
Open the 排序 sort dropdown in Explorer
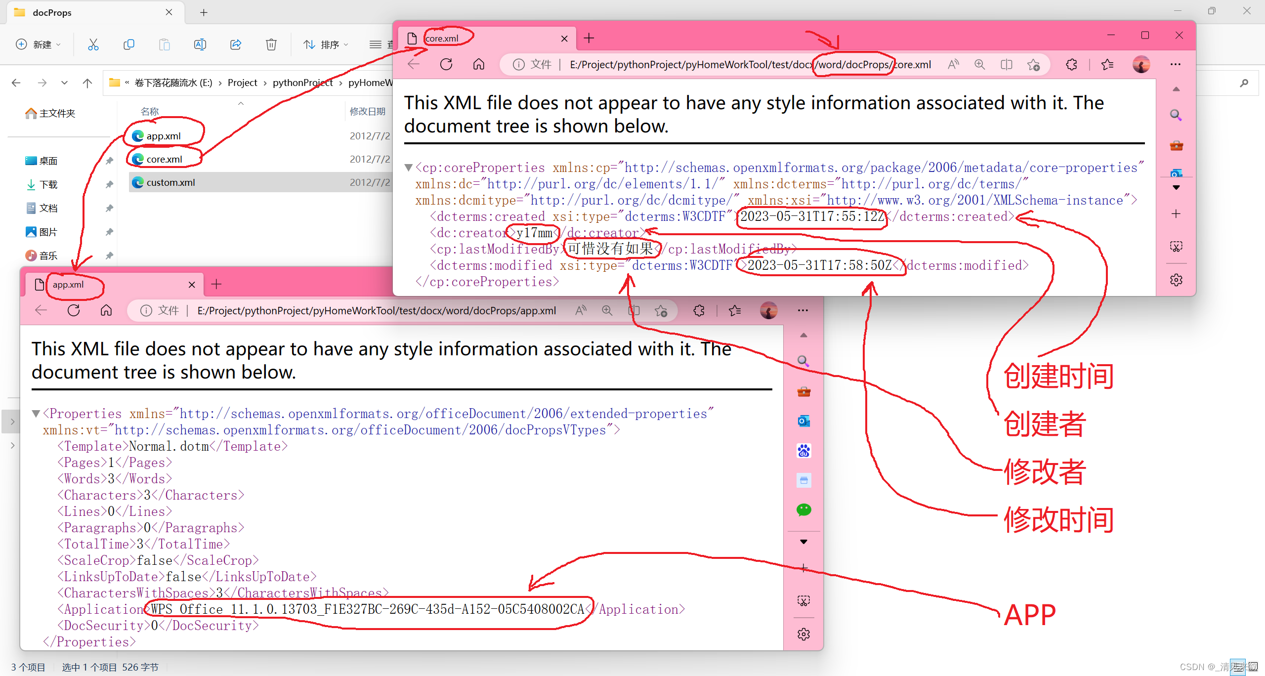[326, 44]
